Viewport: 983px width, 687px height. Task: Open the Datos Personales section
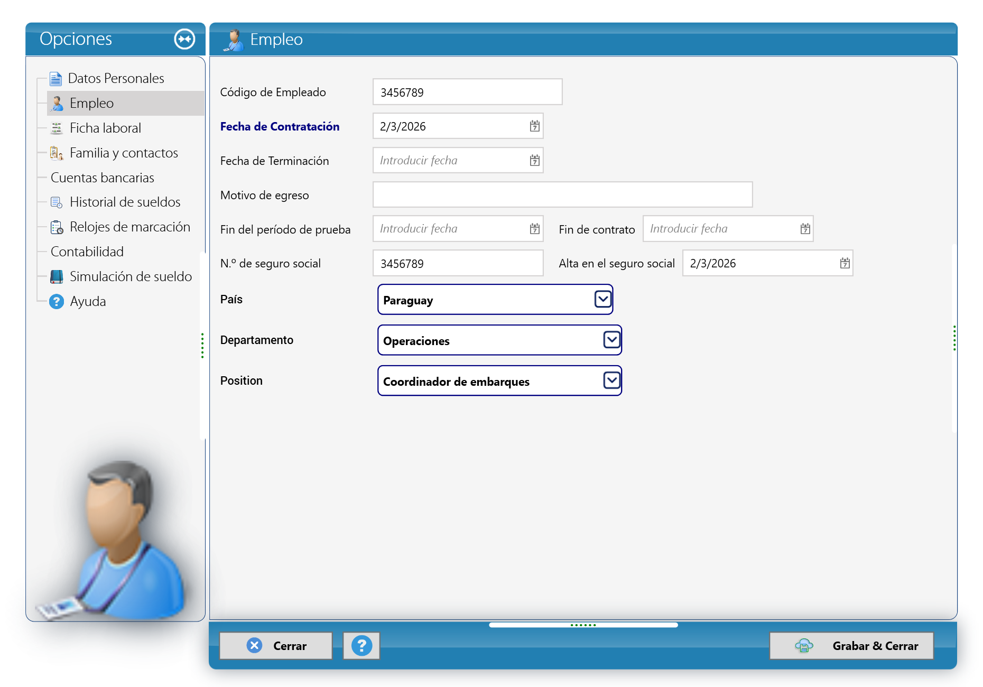[x=116, y=79]
